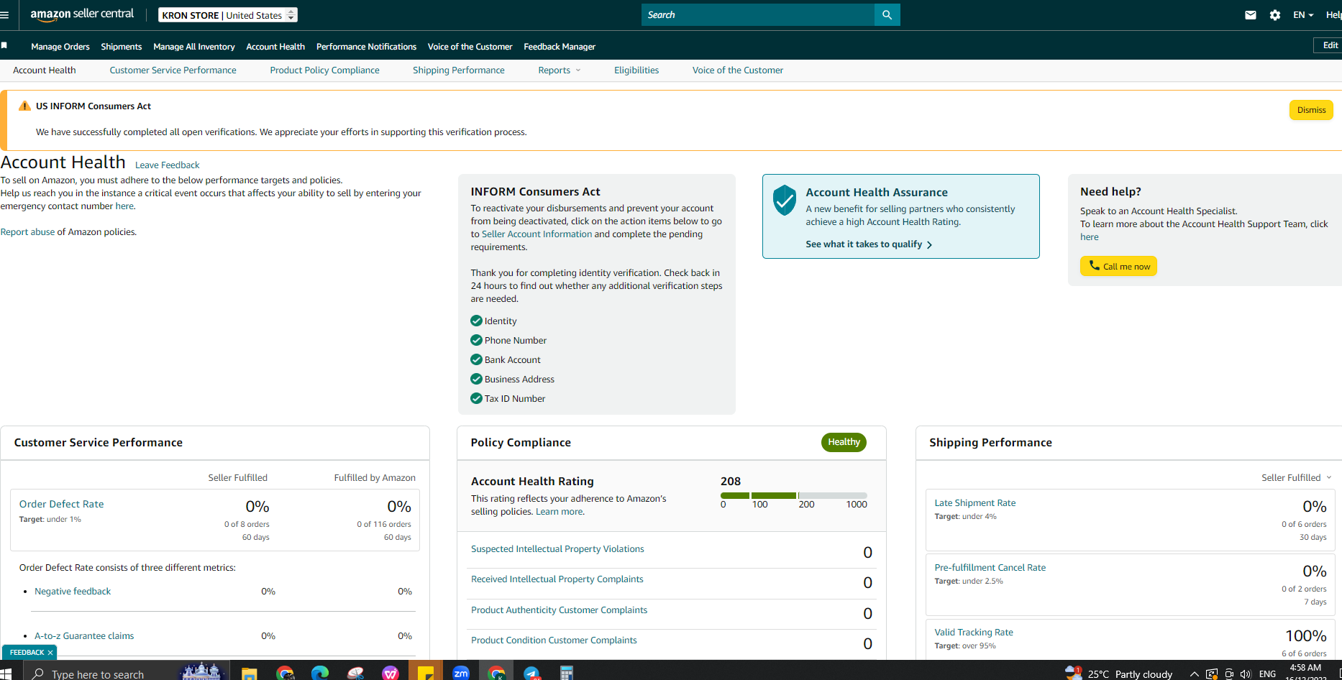Click the Bank Account green checkmark icon
This screenshot has width=1342, height=680.
[x=476, y=359]
